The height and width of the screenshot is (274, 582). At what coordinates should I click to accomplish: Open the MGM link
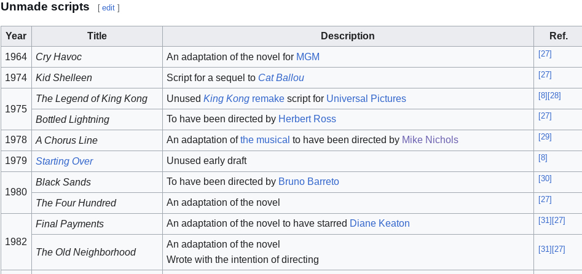click(x=308, y=57)
